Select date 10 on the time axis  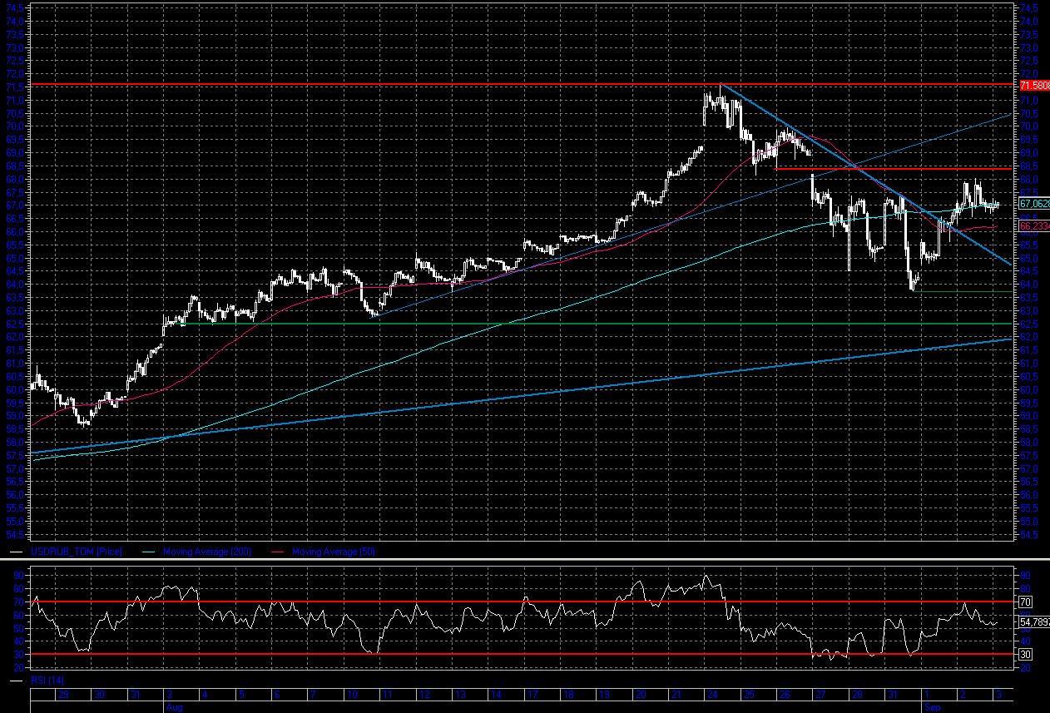point(351,694)
